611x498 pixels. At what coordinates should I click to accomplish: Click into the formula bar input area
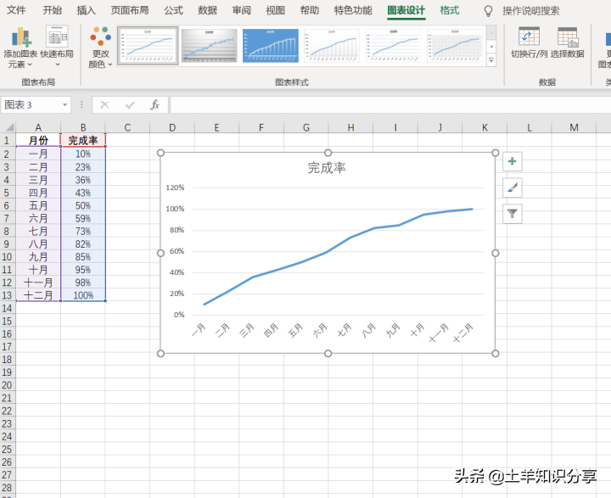pyautogui.click(x=390, y=105)
